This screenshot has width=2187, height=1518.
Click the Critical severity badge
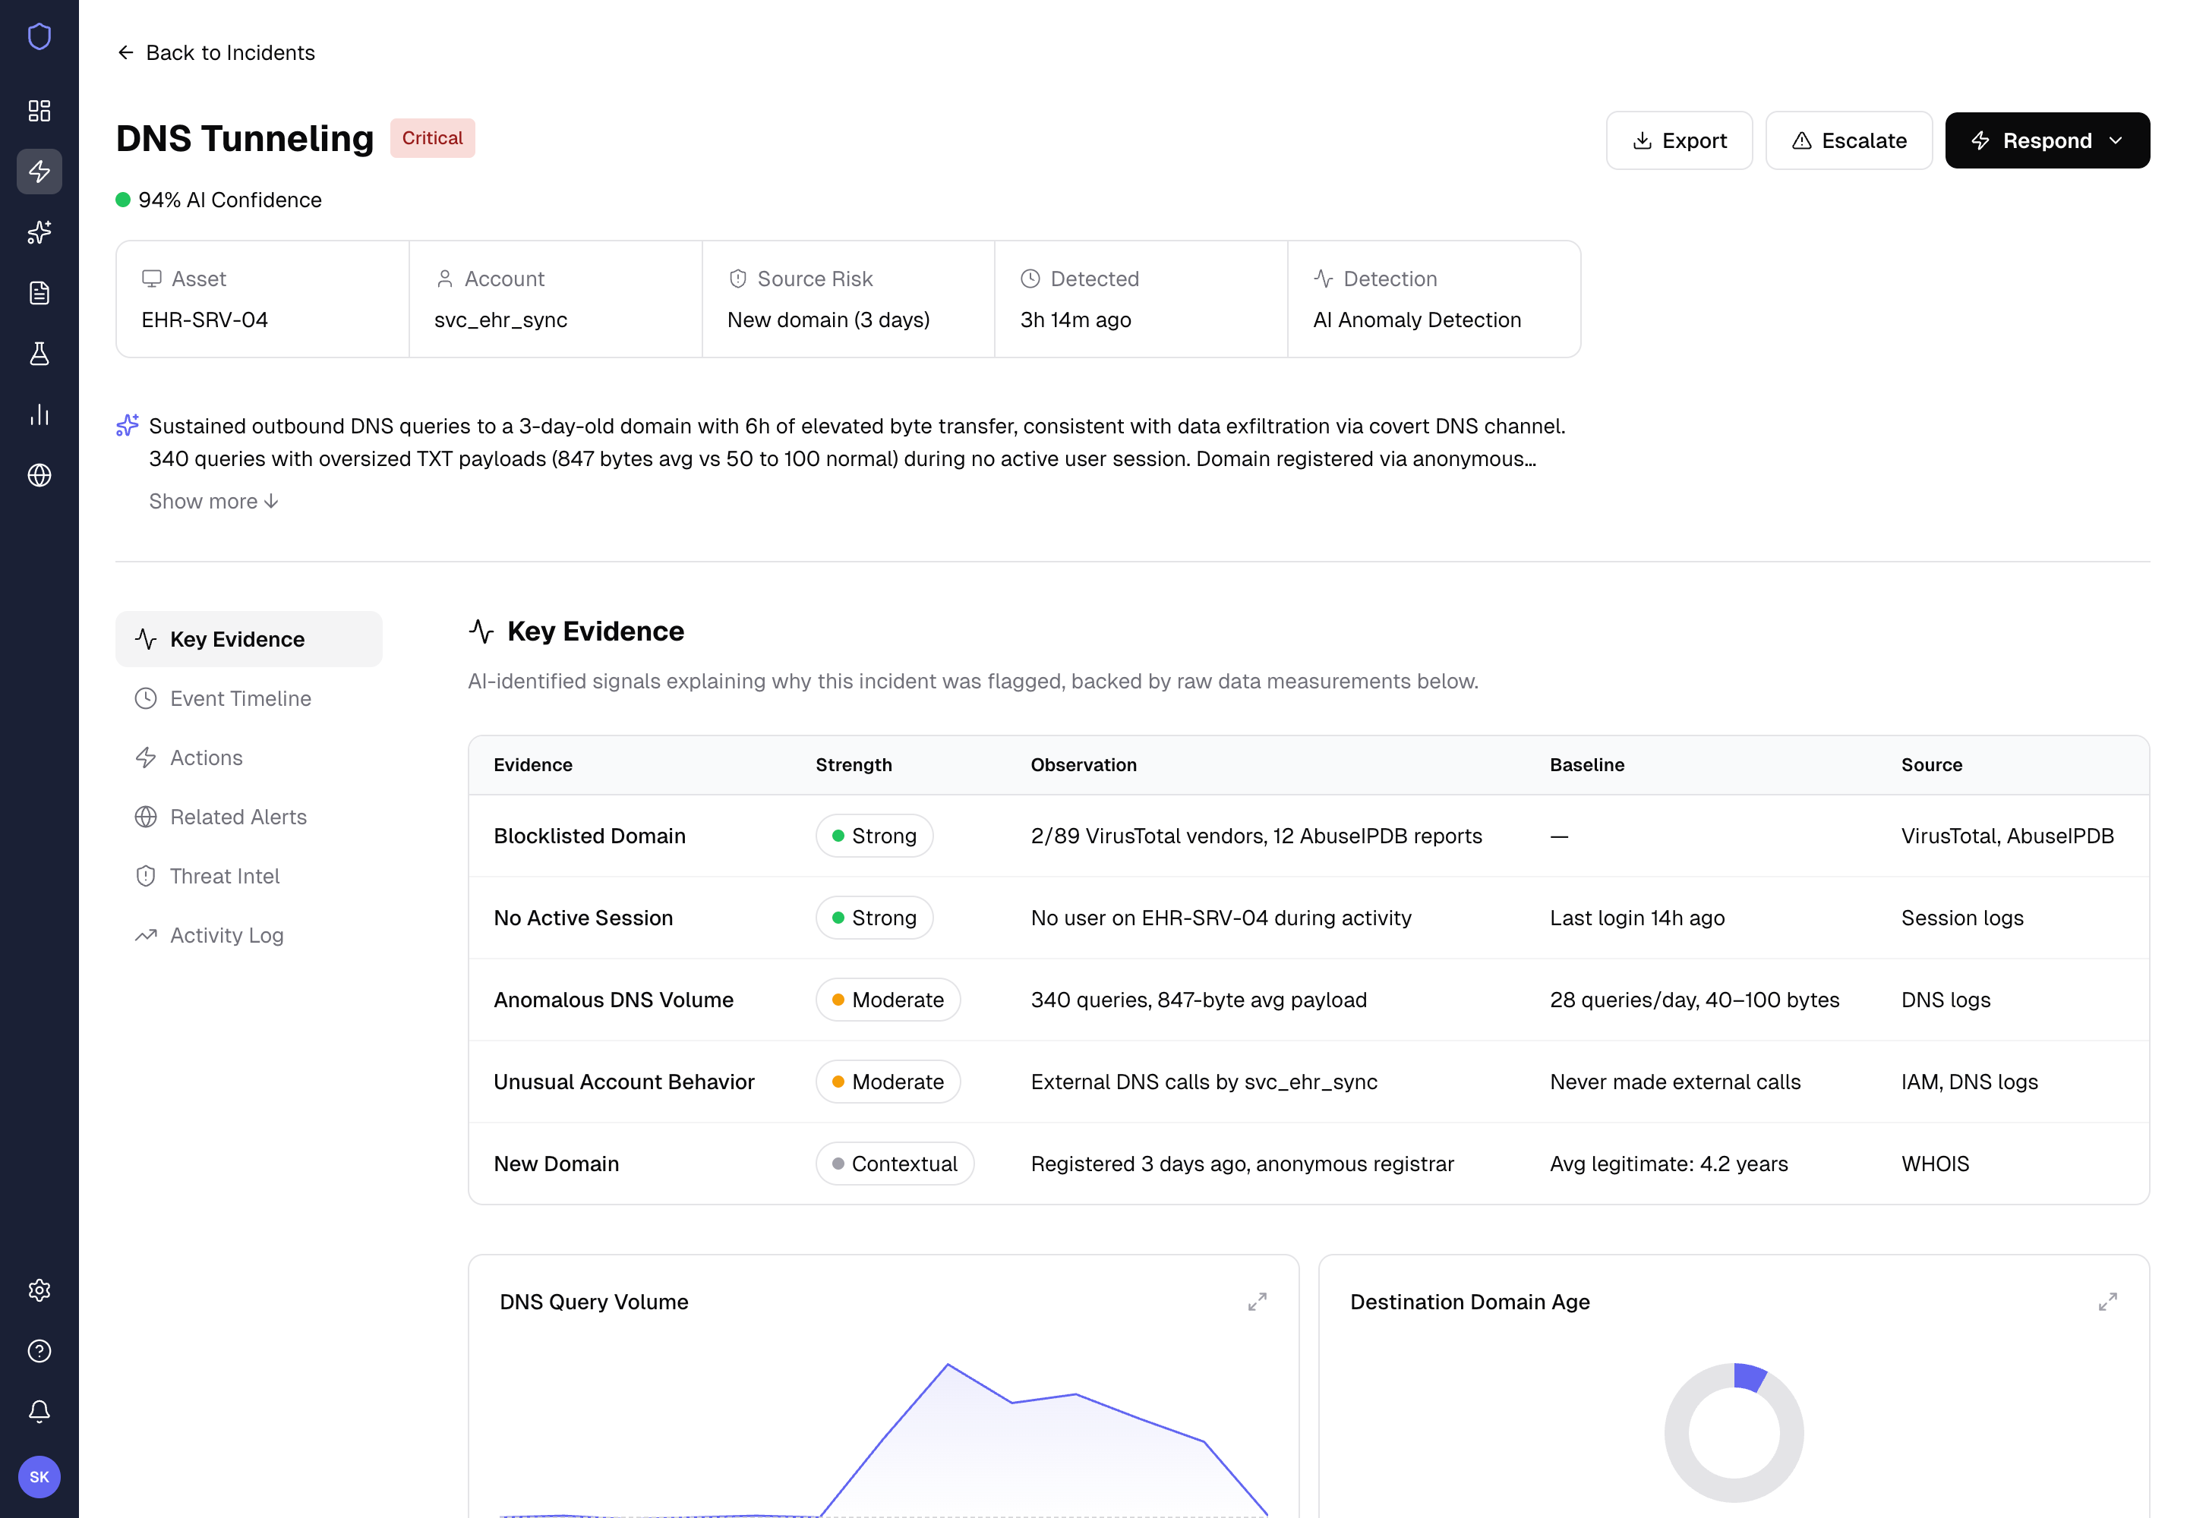432,138
